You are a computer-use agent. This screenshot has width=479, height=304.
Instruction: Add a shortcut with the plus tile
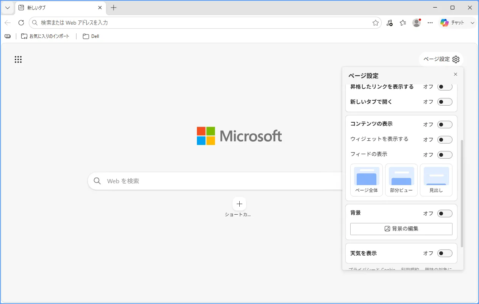coord(239,204)
